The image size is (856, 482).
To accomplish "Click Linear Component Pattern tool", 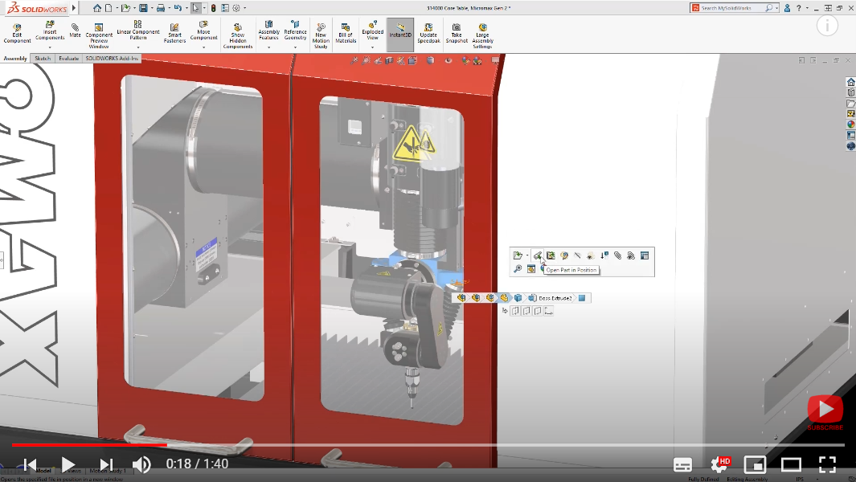I will pyautogui.click(x=138, y=31).
